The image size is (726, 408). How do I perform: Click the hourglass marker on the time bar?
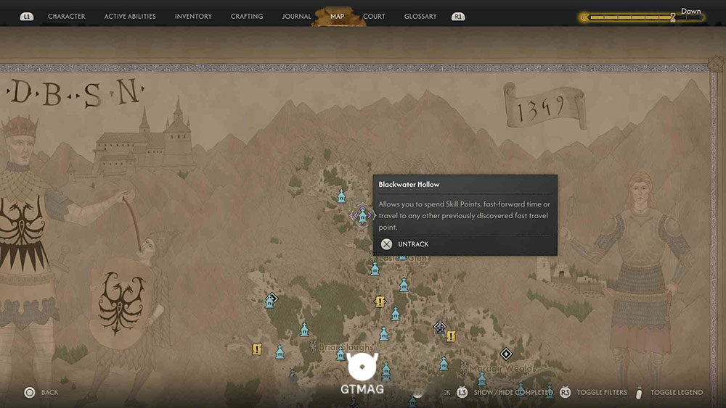click(x=673, y=17)
